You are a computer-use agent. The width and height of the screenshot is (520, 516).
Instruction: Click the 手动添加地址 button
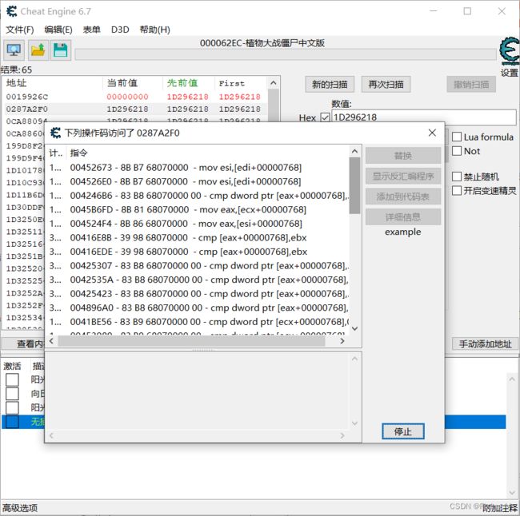(485, 343)
